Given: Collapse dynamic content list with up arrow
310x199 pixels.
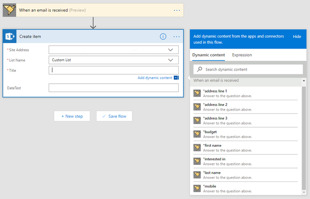Looking at the screenshot, I should coord(304,81).
